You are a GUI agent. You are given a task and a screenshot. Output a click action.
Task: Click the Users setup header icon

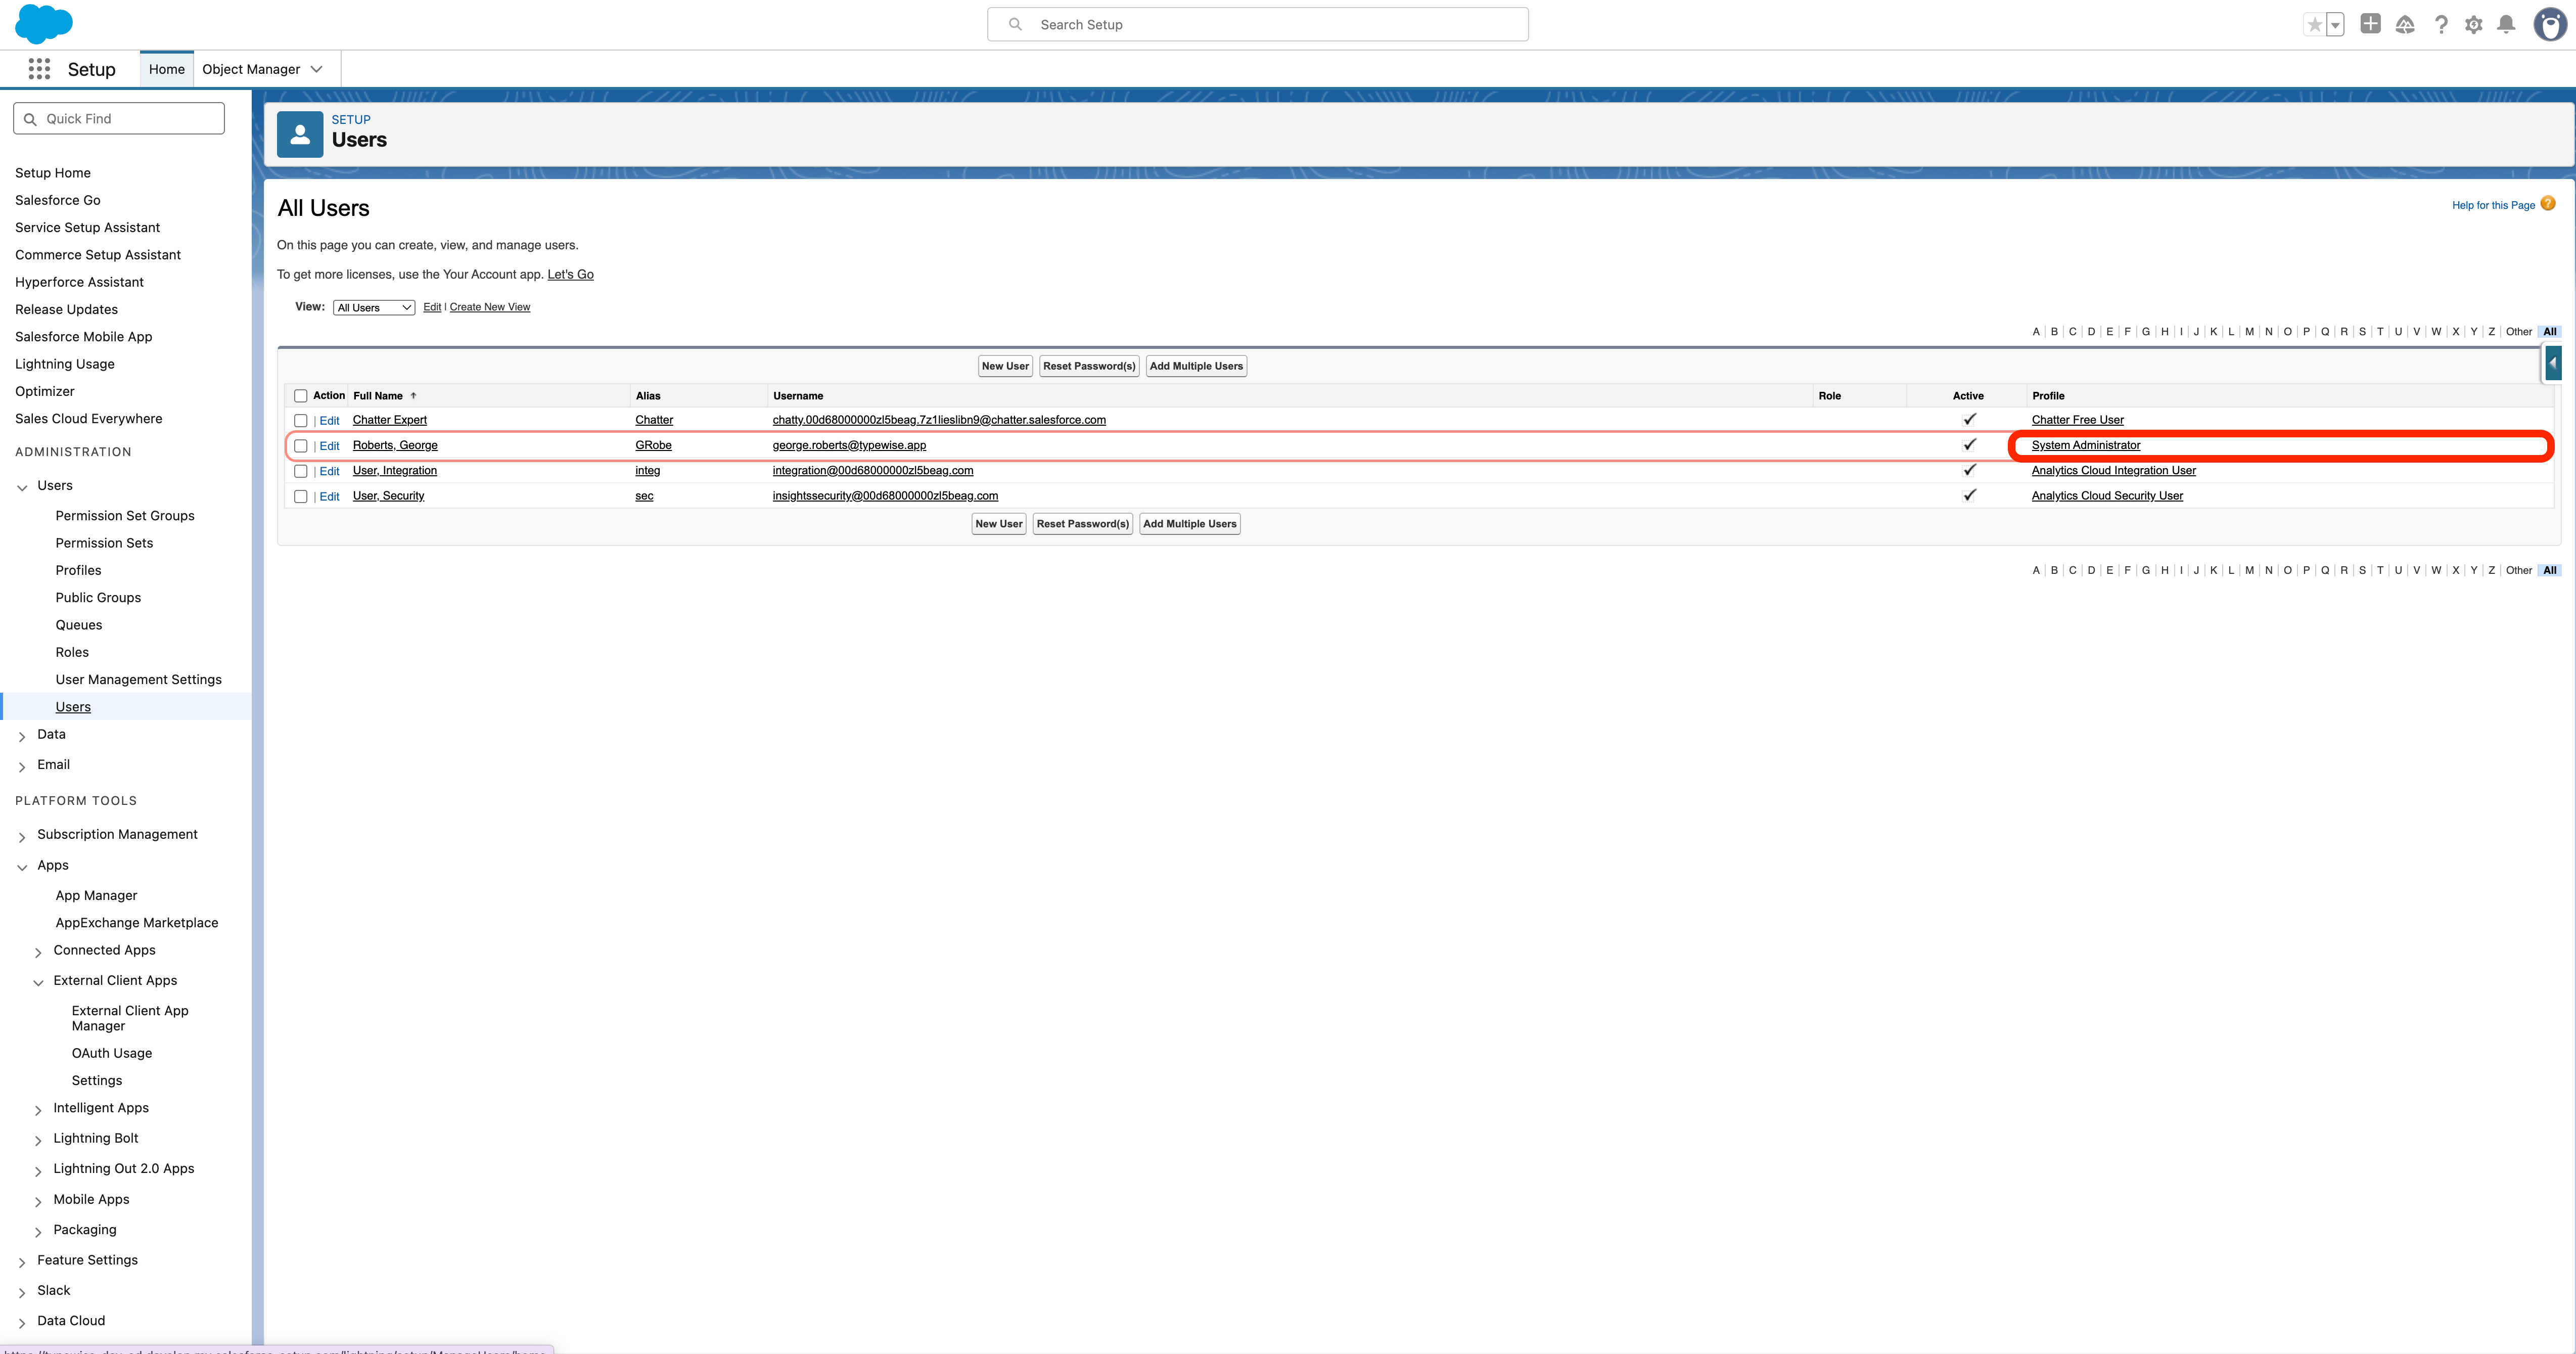pos(299,133)
